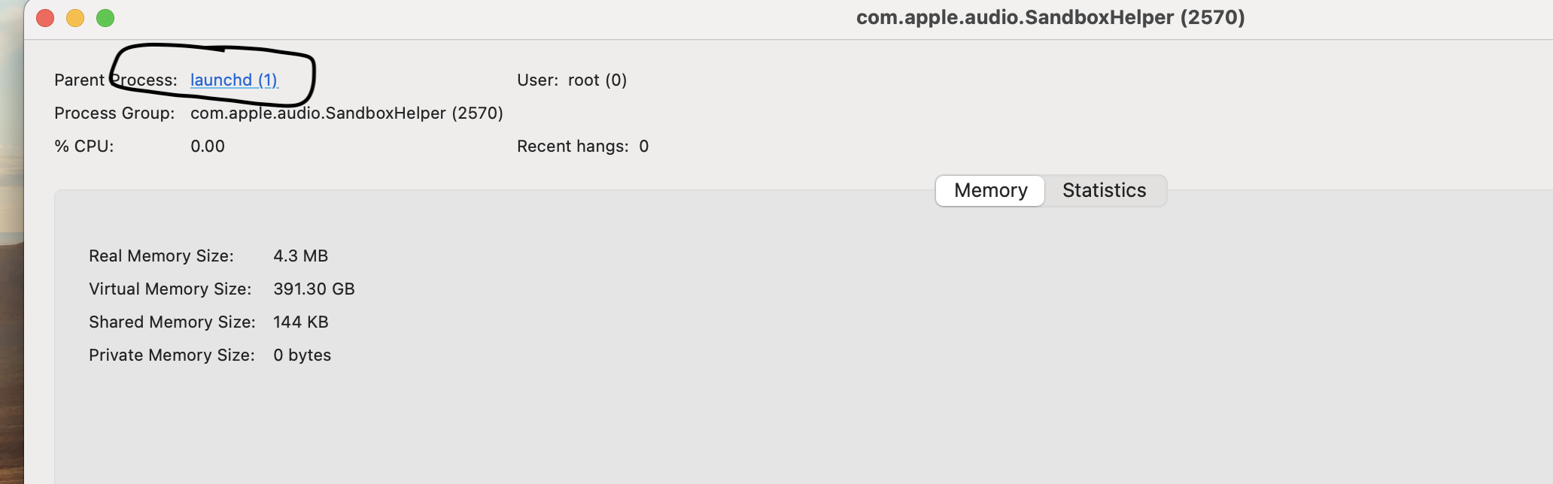Select the Real Memory Size value 4.3 MB
1553x484 pixels.
coord(301,256)
